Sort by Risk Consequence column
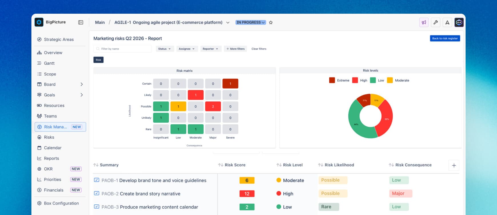497x215 pixels. coord(410,165)
